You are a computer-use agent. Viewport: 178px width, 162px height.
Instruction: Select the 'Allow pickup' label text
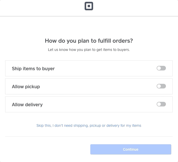26,87
